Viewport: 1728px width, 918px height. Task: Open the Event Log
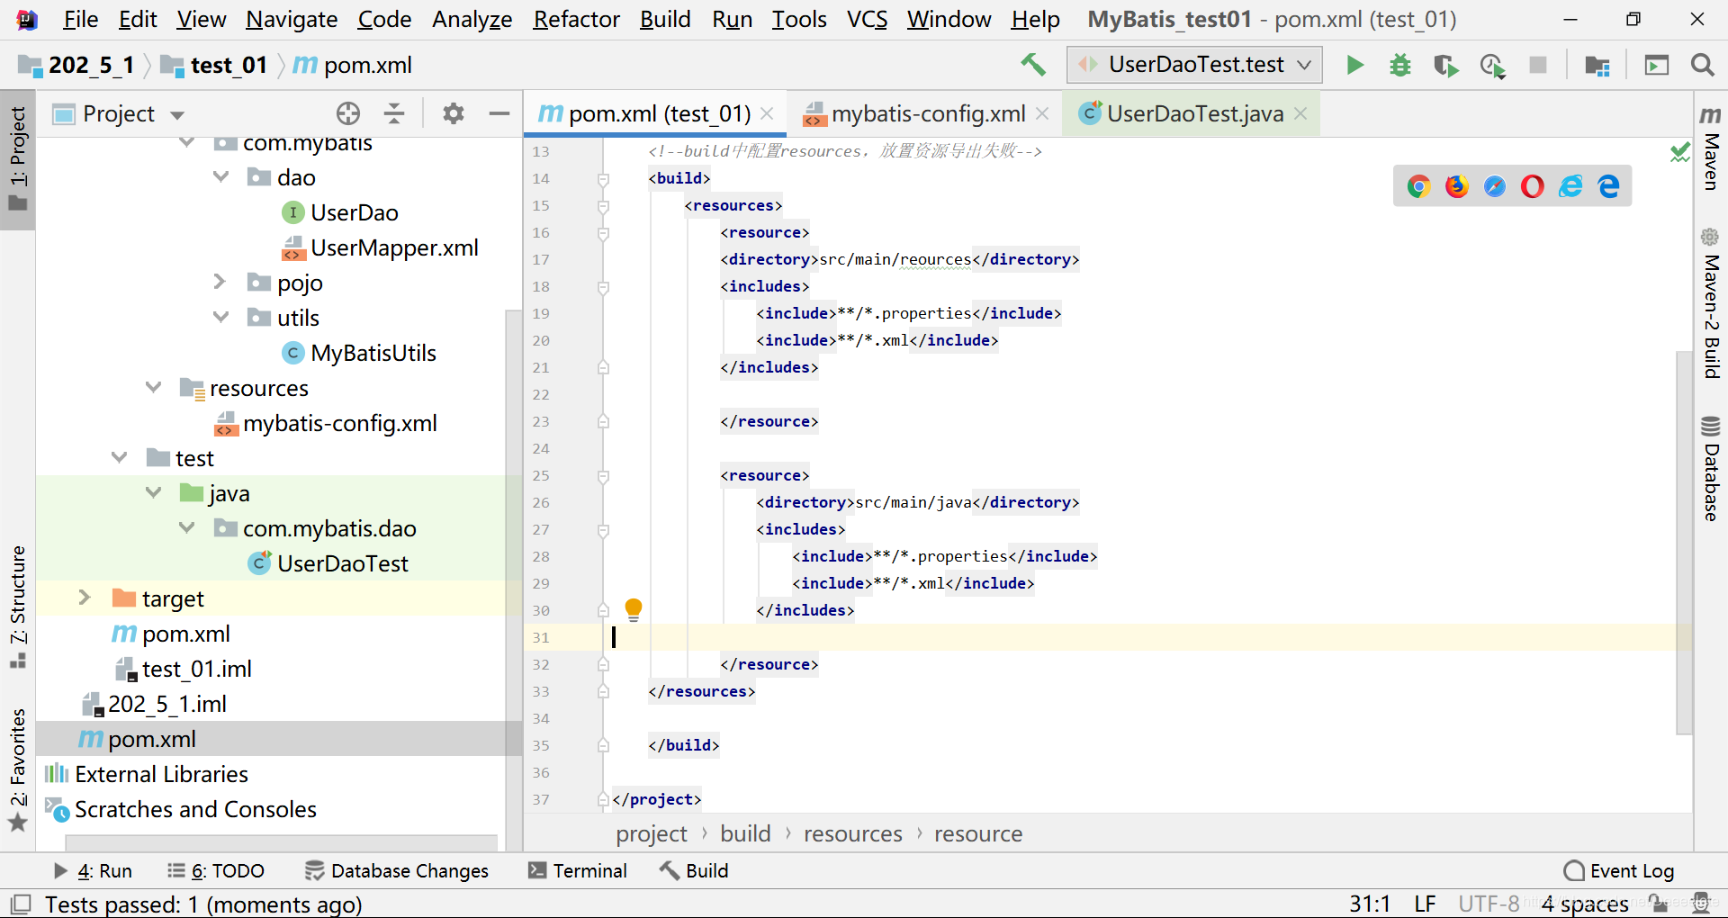coord(1619,870)
